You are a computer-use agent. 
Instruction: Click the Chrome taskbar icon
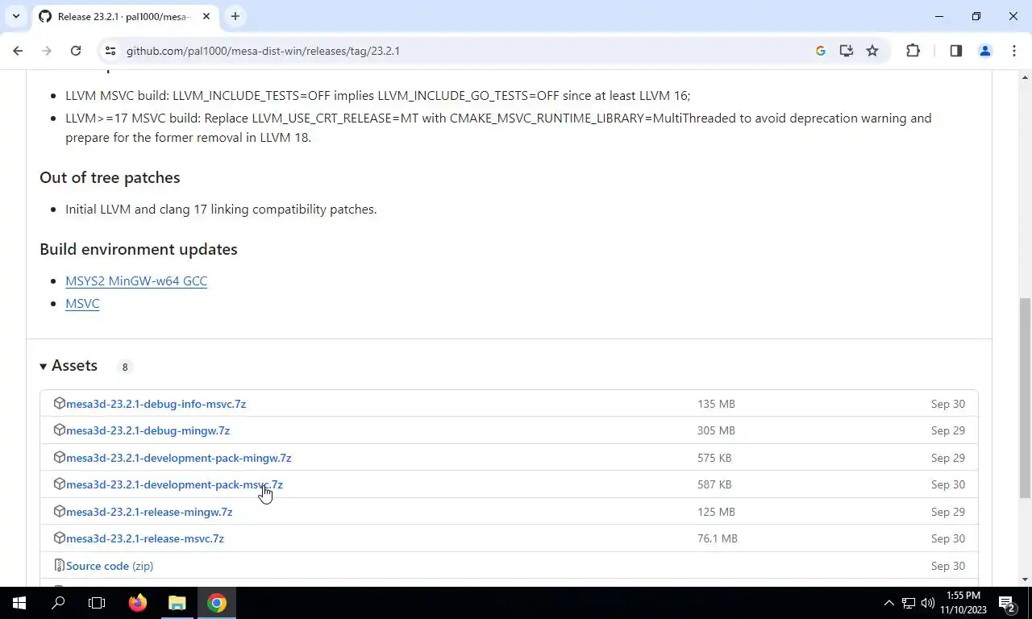tap(217, 603)
